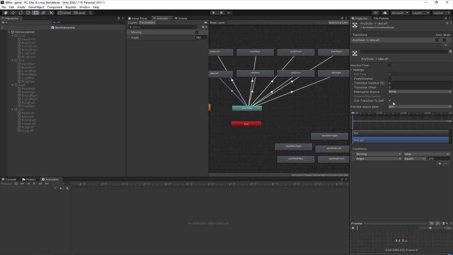Play the Inspector preview animation
Viewport: 453px width, 255px height.
(353, 228)
